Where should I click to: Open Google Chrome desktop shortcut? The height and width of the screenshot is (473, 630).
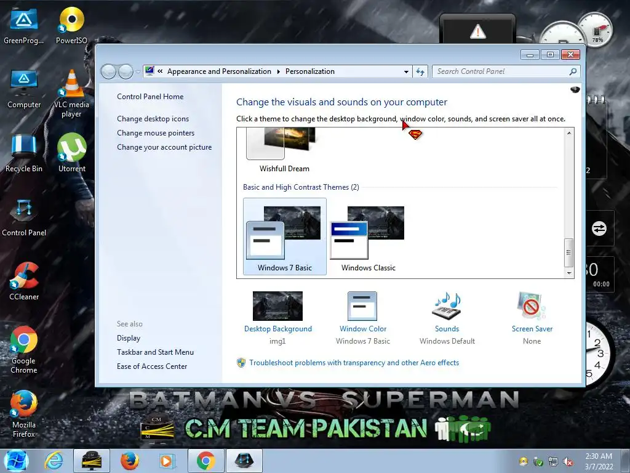24,350
